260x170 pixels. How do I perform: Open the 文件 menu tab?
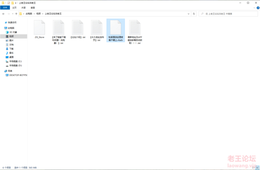5,8
